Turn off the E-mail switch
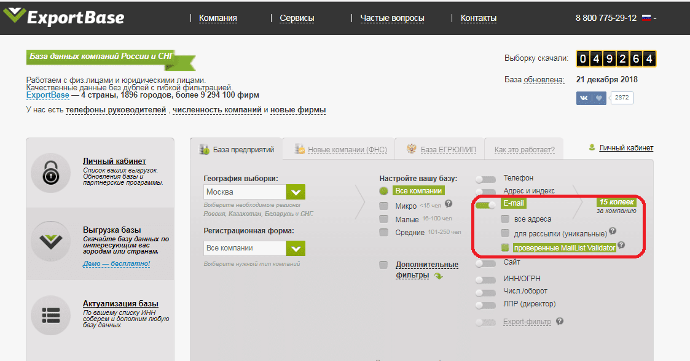This screenshot has width=690, height=361. 486,205
